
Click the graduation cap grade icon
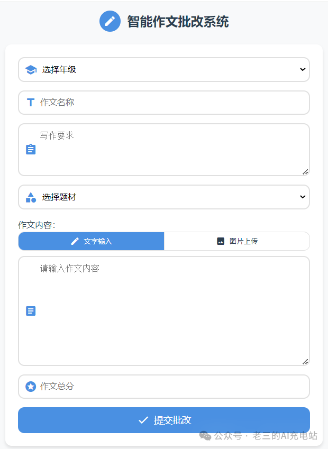tap(31, 70)
